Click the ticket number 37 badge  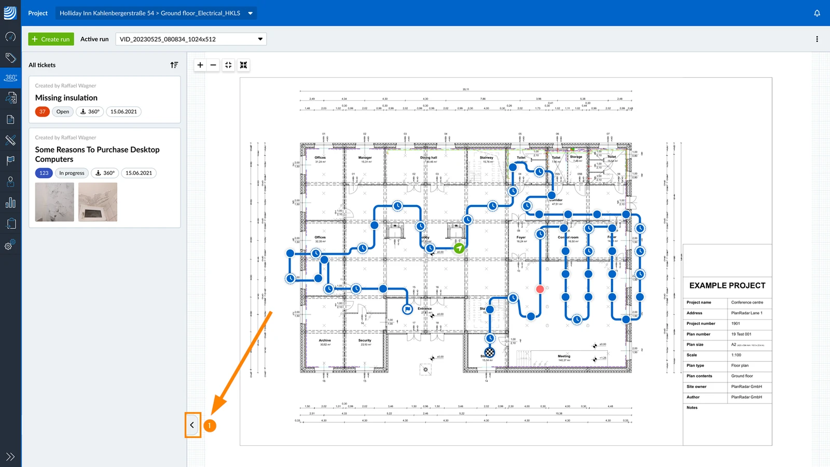coord(43,112)
